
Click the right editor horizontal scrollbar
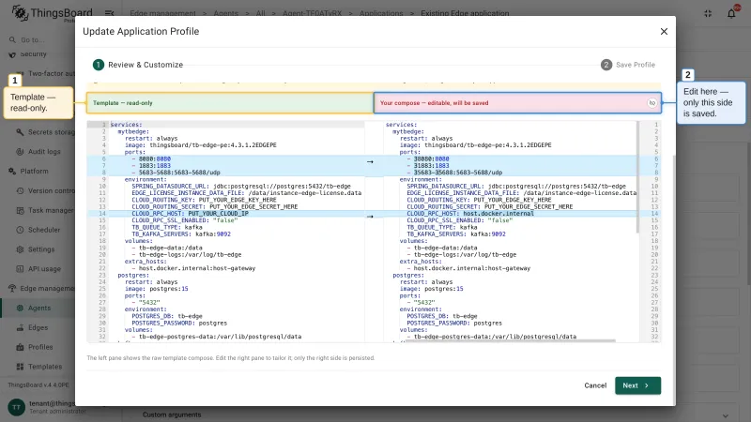[510, 341]
